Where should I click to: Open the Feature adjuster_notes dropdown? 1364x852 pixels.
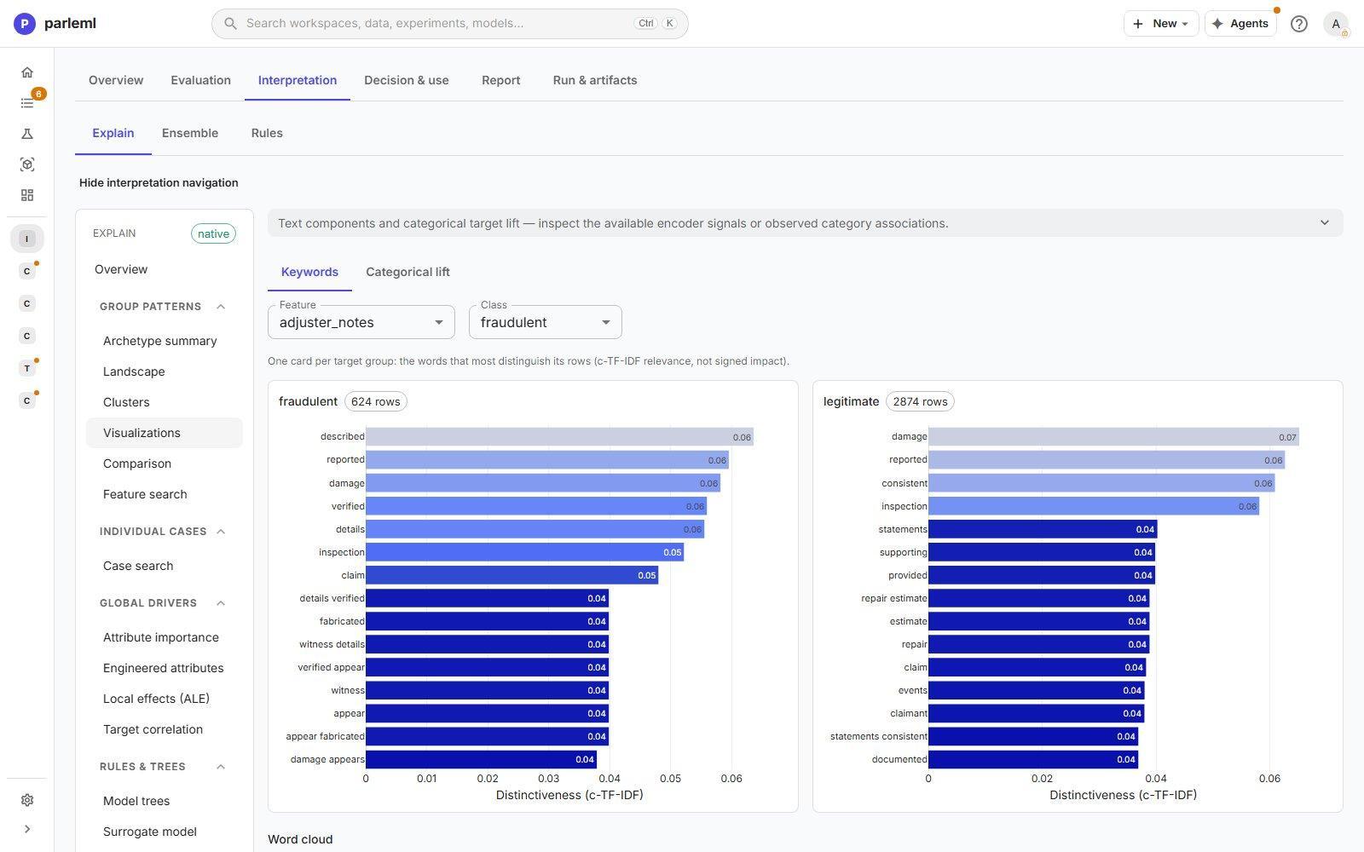[361, 322]
